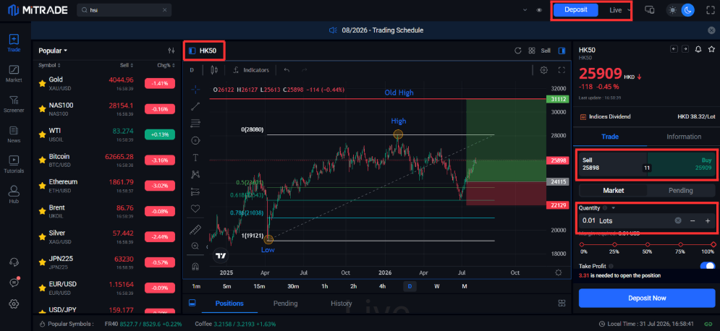Undo the last chart action
Image resolution: width=720 pixels, height=331 pixels.
click(x=287, y=70)
